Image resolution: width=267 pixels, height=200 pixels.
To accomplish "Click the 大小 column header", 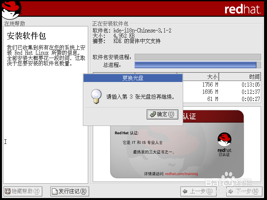I will point(198,77).
